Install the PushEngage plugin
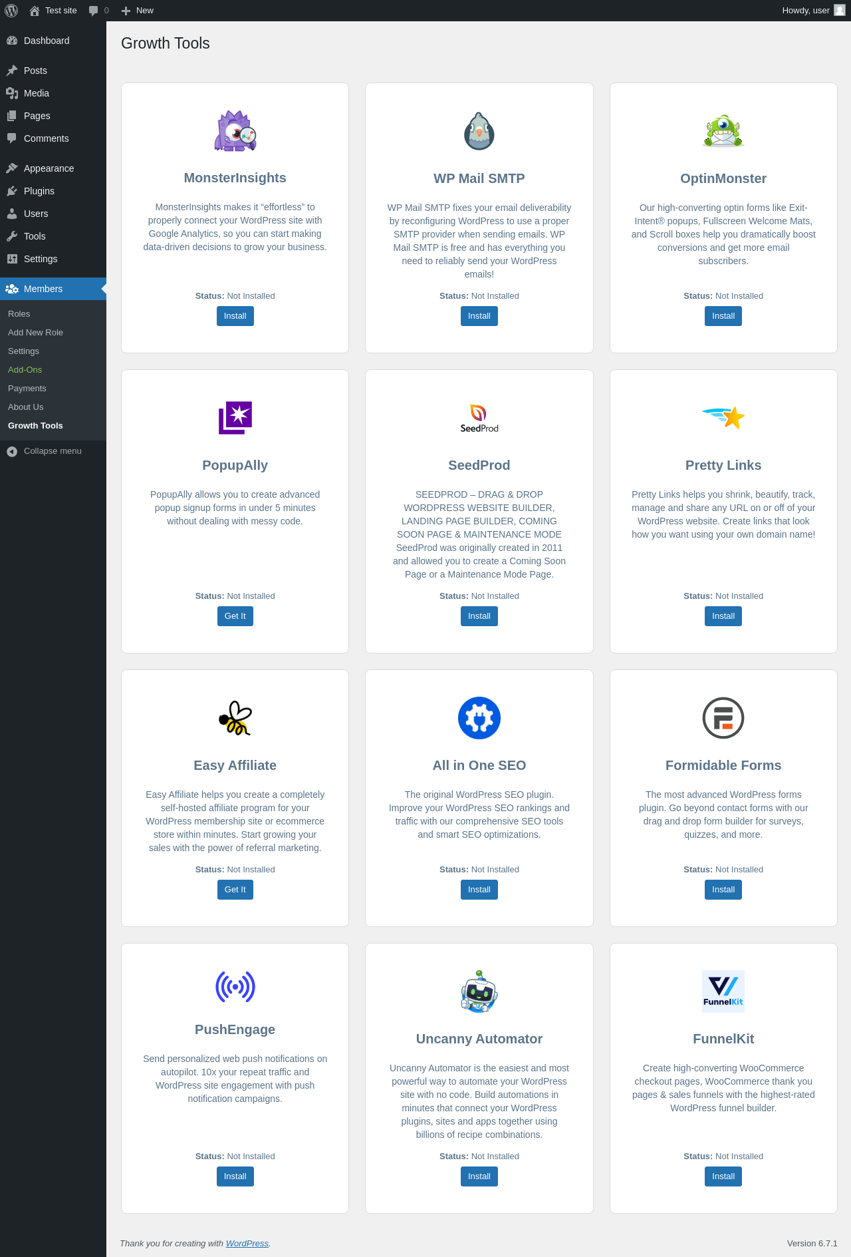The image size is (851, 1257). coord(235,1176)
